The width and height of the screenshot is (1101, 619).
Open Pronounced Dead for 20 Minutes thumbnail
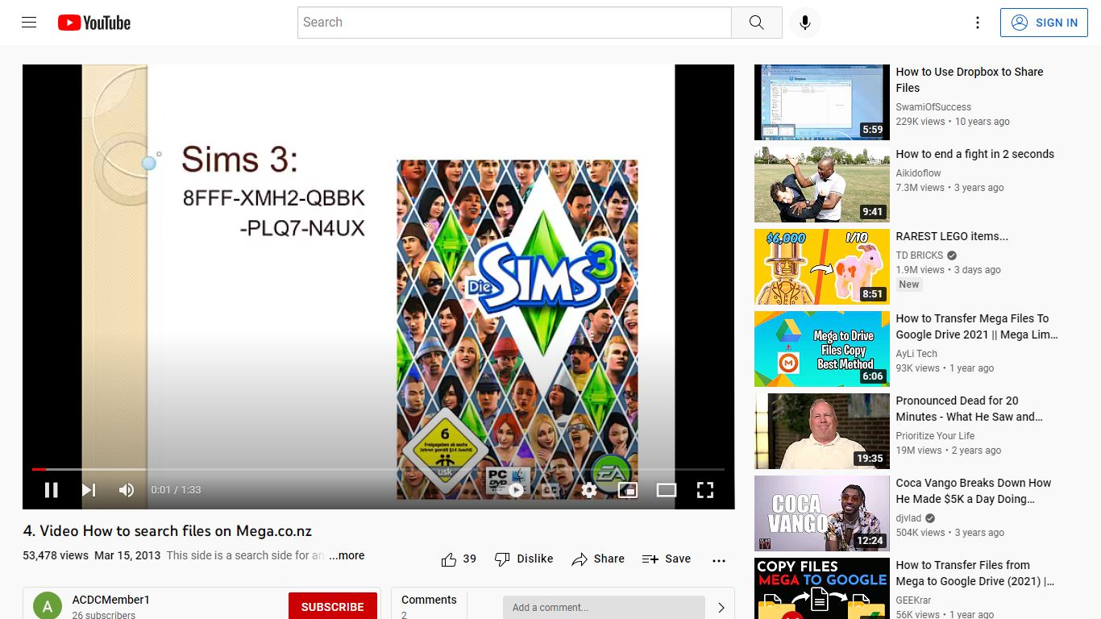822,431
